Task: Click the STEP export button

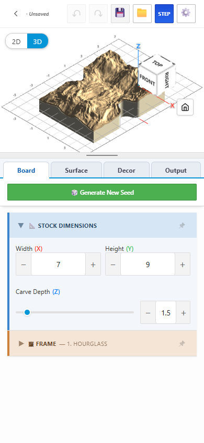Action: (164, 14)
